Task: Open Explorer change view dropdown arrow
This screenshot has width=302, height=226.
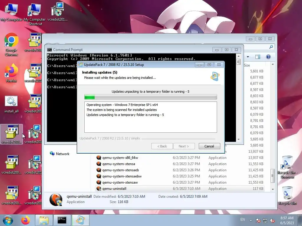Action: pyautogui.click(x=248, y=57)
